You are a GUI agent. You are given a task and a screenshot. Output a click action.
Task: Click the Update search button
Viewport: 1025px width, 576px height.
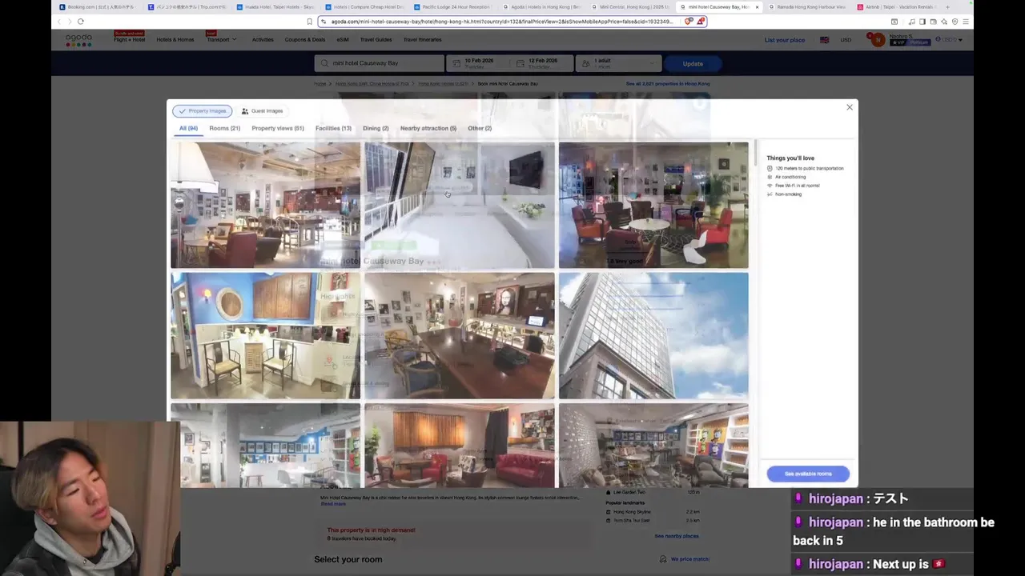(x=693, y=63)
